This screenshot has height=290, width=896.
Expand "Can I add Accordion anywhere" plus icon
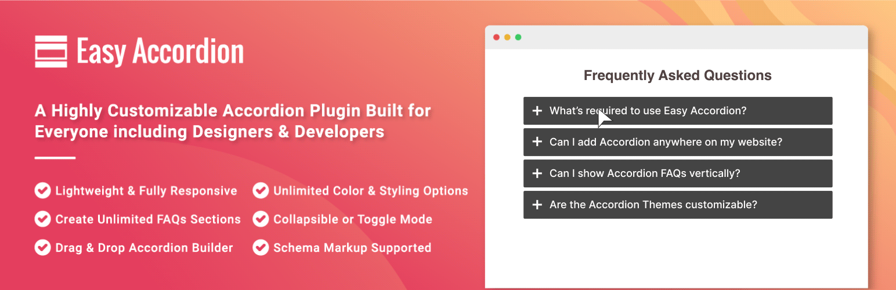pyautogui.click(x=537, y=142)
